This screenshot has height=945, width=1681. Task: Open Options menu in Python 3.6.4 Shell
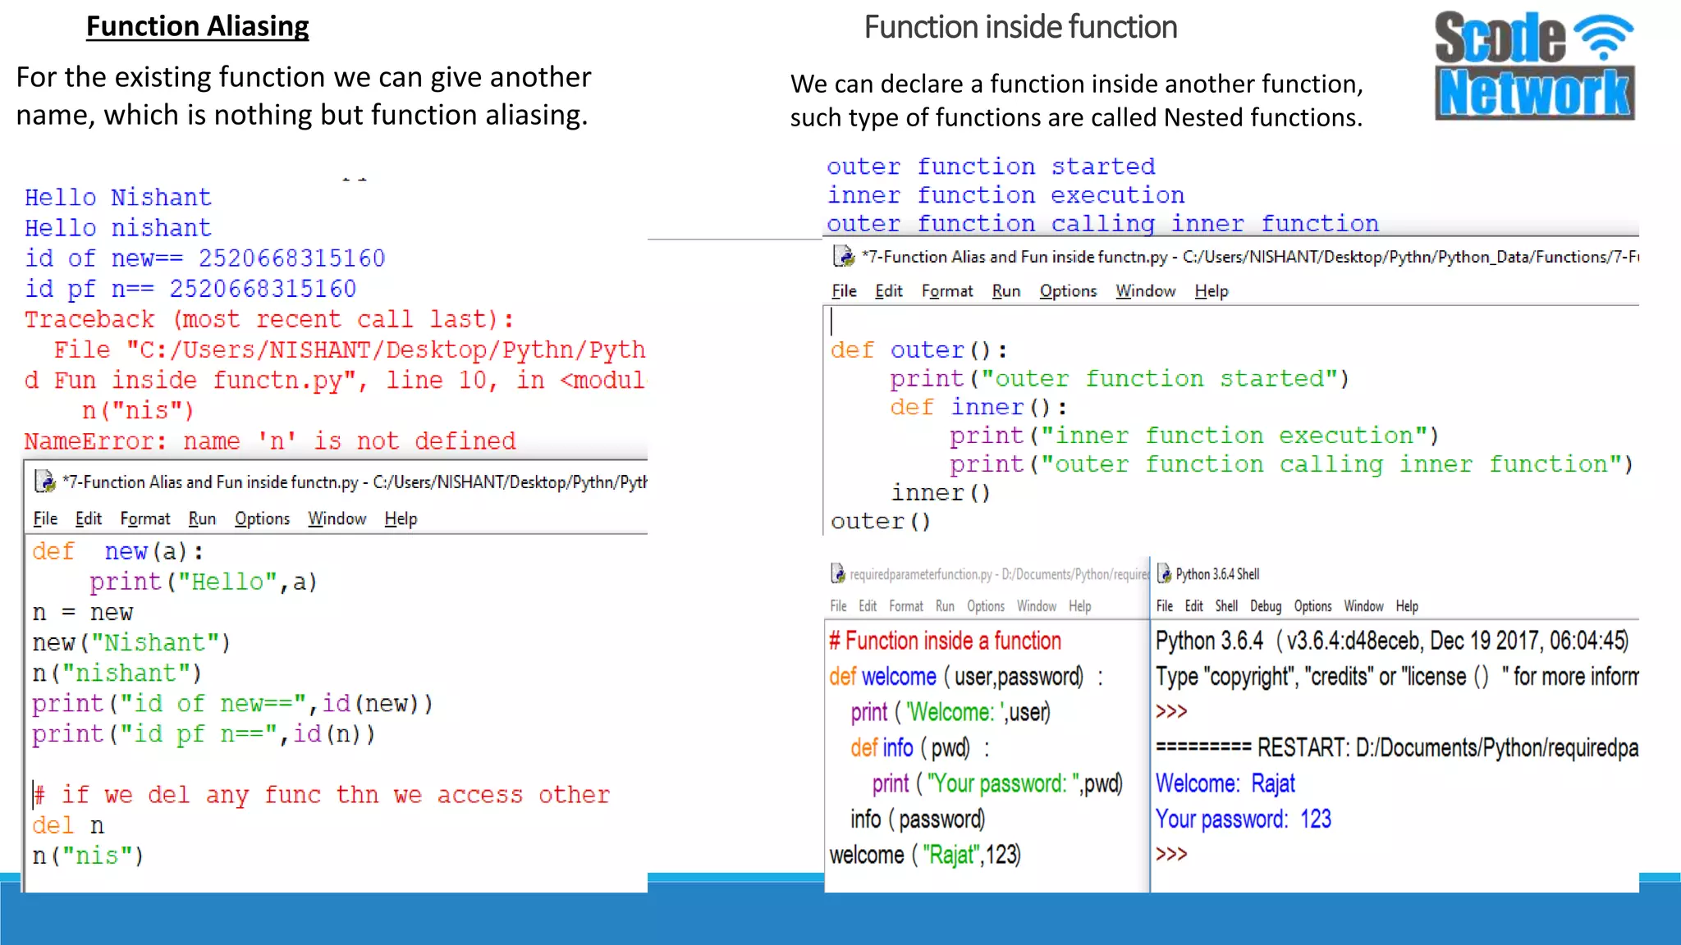tap(1312, 606)
